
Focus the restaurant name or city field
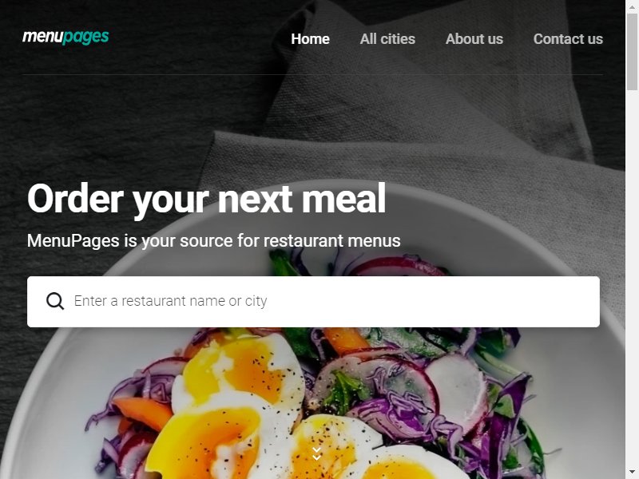(x=313, y=302)
